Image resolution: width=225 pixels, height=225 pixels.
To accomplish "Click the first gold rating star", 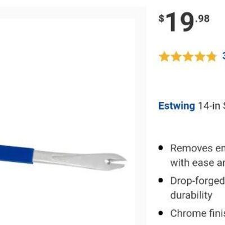I will [164, 56].
